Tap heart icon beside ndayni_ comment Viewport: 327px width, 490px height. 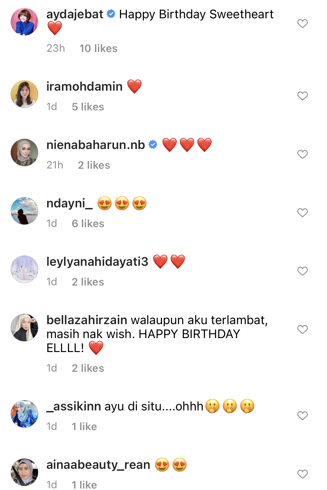302,213
